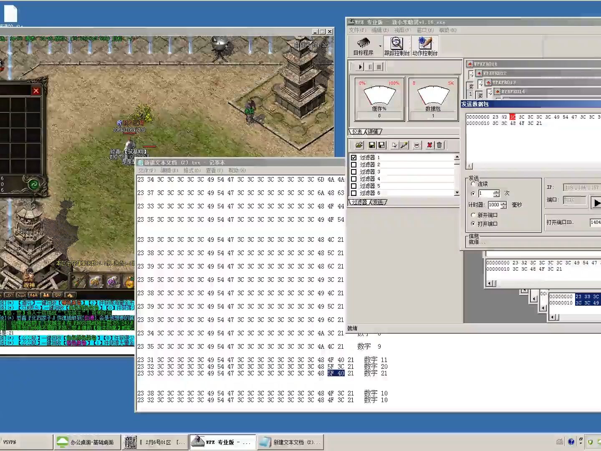Click the trash bin icon in filter toolbar
The height and width of the screenshot is (451, 601).
pyautogui.click(x=439, y=145)
